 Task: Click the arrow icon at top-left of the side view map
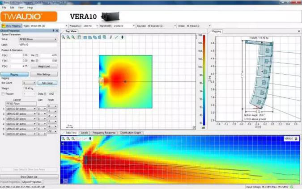(62, 144)
